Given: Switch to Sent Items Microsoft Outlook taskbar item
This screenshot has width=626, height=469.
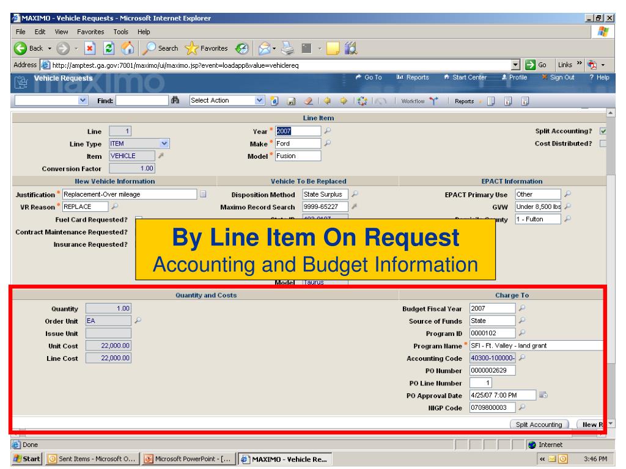Looking at the screenshot, I should coord(93,459).
